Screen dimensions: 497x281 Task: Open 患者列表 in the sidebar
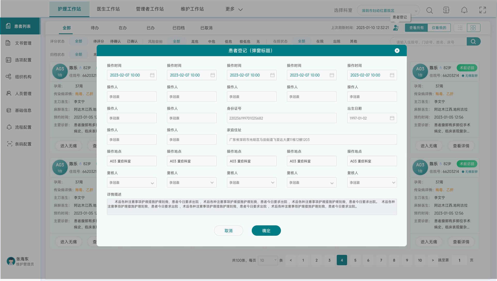click(x=20, y=26)
